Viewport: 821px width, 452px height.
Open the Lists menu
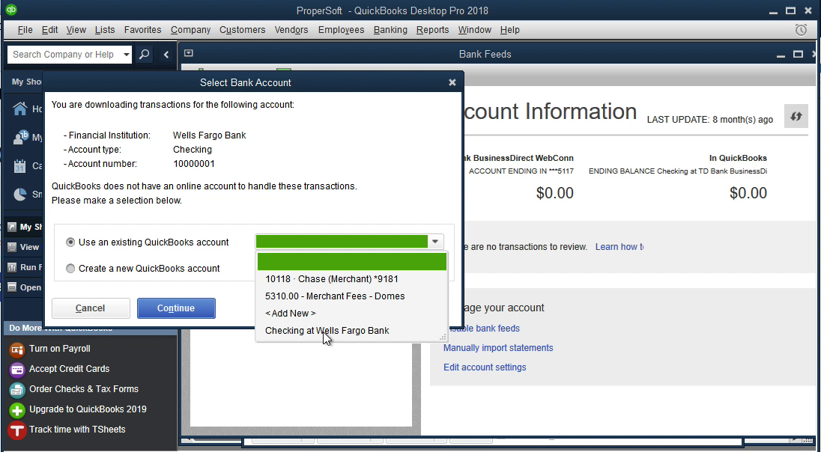105,30
